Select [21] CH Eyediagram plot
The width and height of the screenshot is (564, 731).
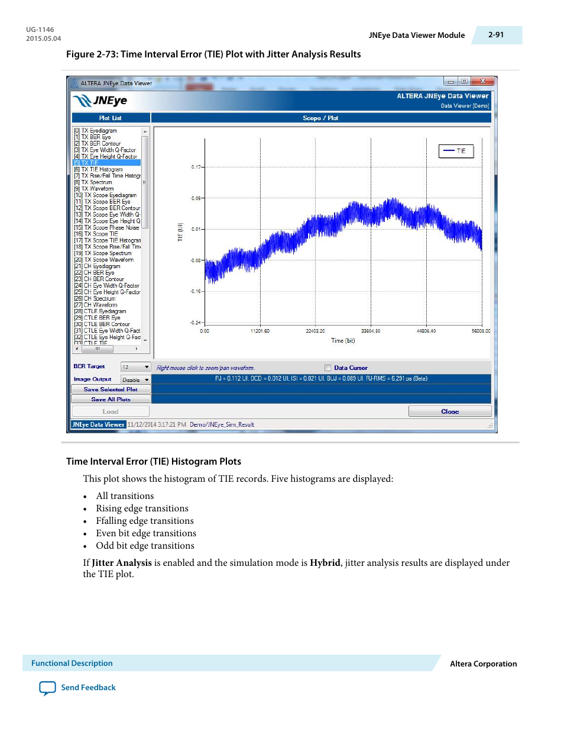[x=97, y=266]
